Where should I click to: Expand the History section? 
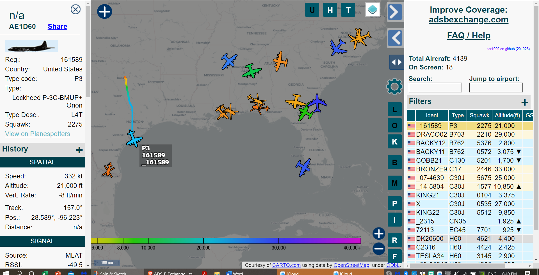pyautogui.click(x=79, y=150)
